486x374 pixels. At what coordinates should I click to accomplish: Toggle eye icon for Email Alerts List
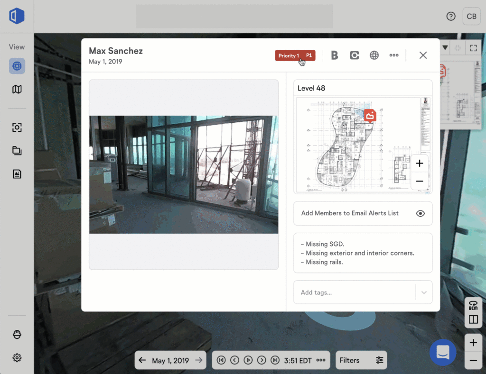click(420, 213)
